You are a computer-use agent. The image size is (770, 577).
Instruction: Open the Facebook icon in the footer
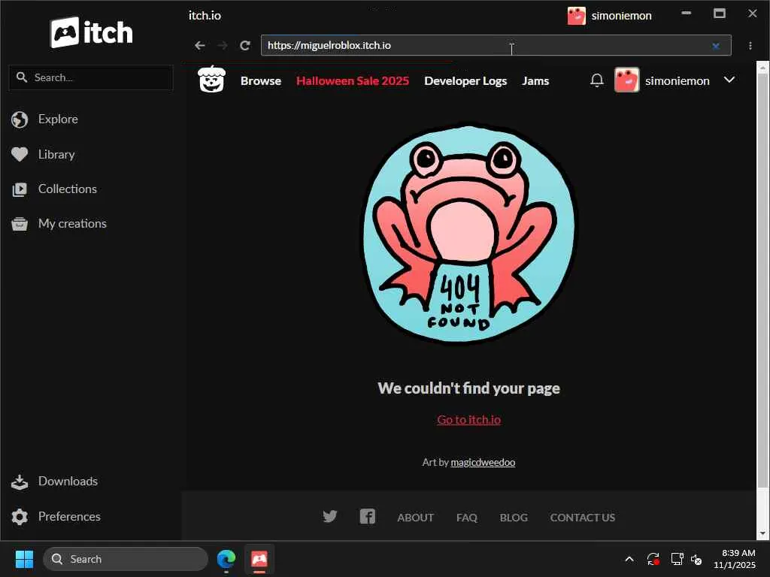(367, 517)
